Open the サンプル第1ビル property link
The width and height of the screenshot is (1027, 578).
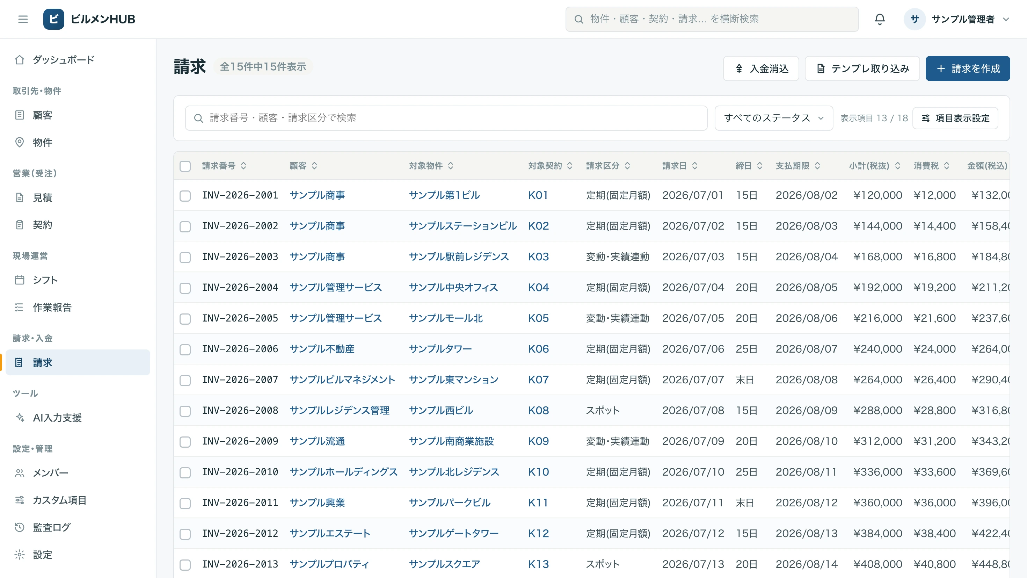click(444, 195)
